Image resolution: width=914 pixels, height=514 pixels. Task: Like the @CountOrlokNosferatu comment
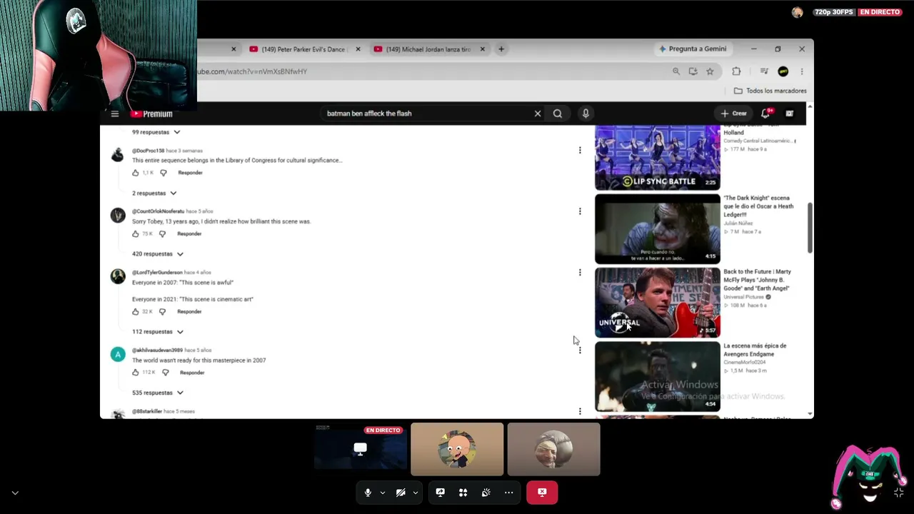(x=136, y=234)
